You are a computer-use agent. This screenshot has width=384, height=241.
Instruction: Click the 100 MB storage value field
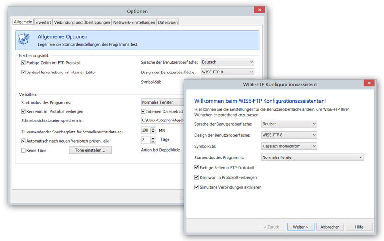point(146,130)
